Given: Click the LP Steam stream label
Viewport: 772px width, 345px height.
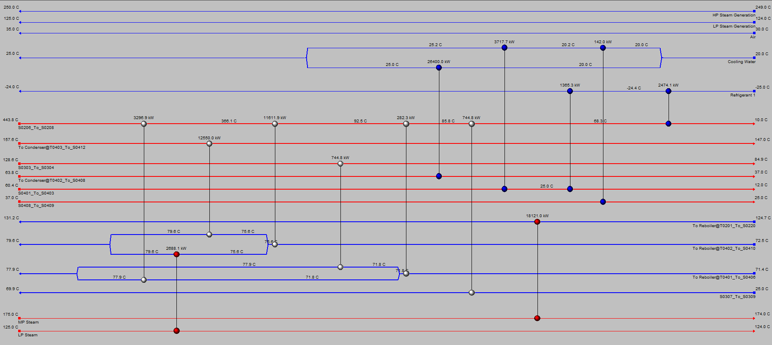Looking at the screenshot, I should pos(28,335).
